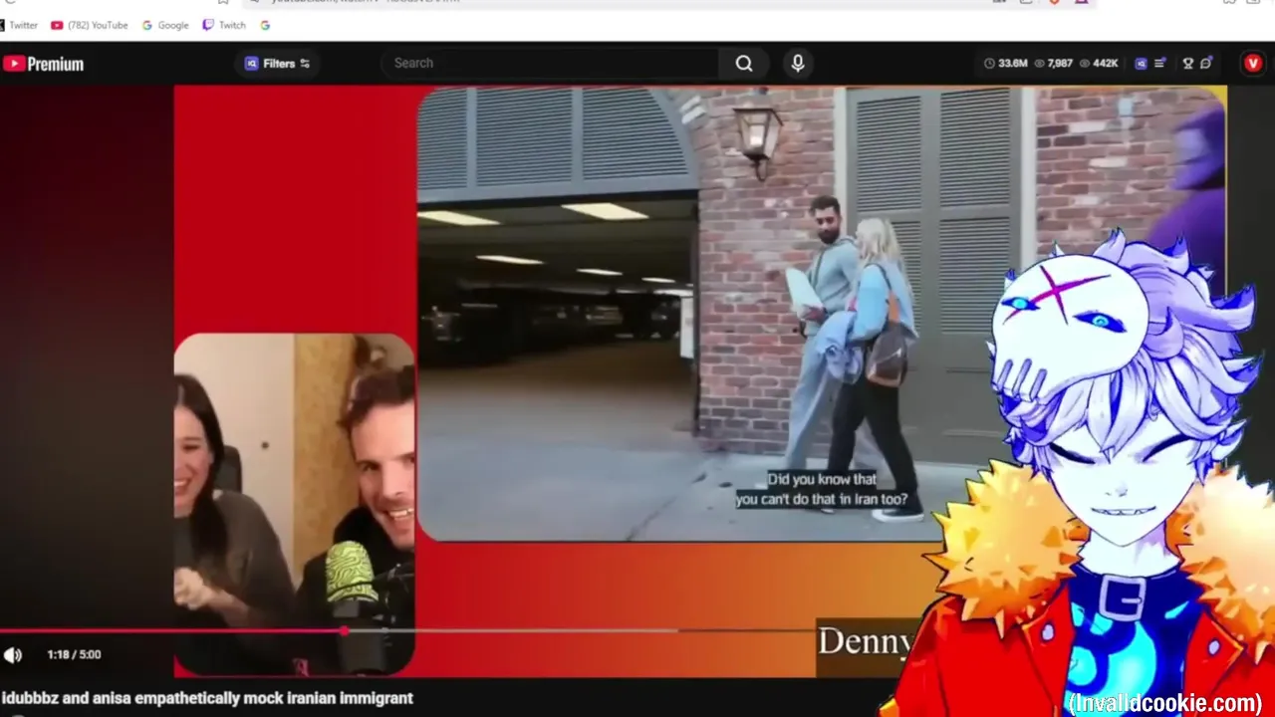Open the trophy achievements icon

tap(1187, 64)
